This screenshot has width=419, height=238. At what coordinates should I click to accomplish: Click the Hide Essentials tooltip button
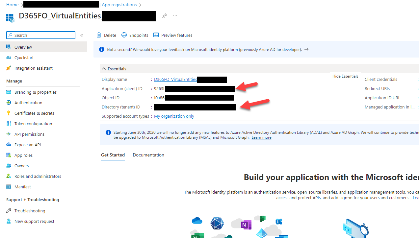(x=345, y=76)
